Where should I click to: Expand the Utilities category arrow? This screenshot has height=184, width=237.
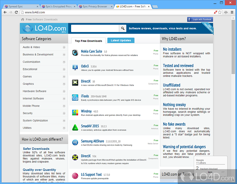coord(64,128)
